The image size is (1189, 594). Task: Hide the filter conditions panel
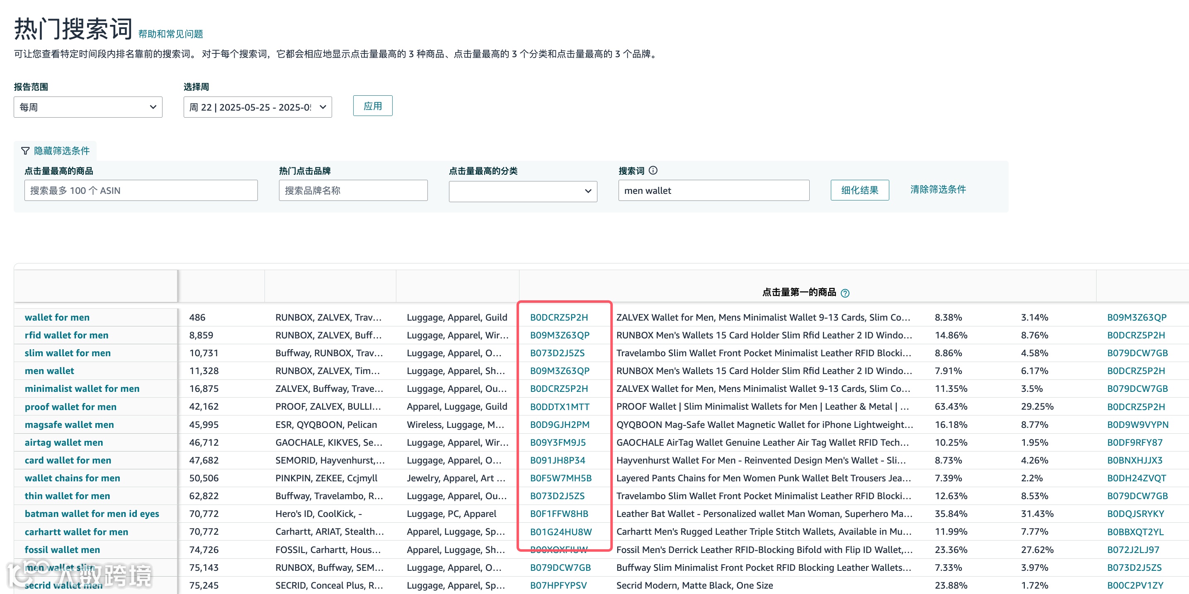click(61, 151)
